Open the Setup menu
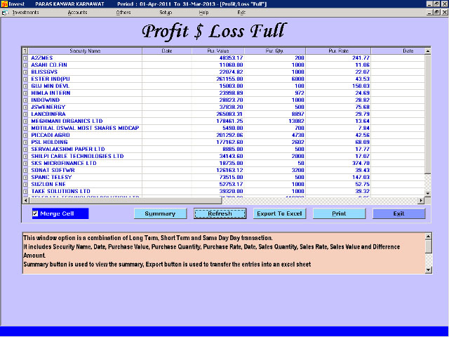 (166, 13)
